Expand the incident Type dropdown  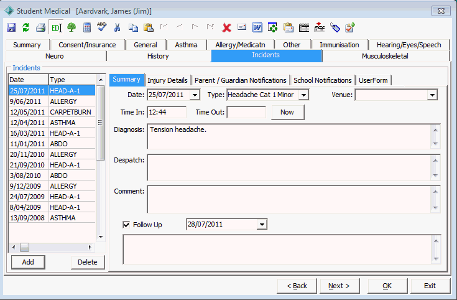(303, 95)
